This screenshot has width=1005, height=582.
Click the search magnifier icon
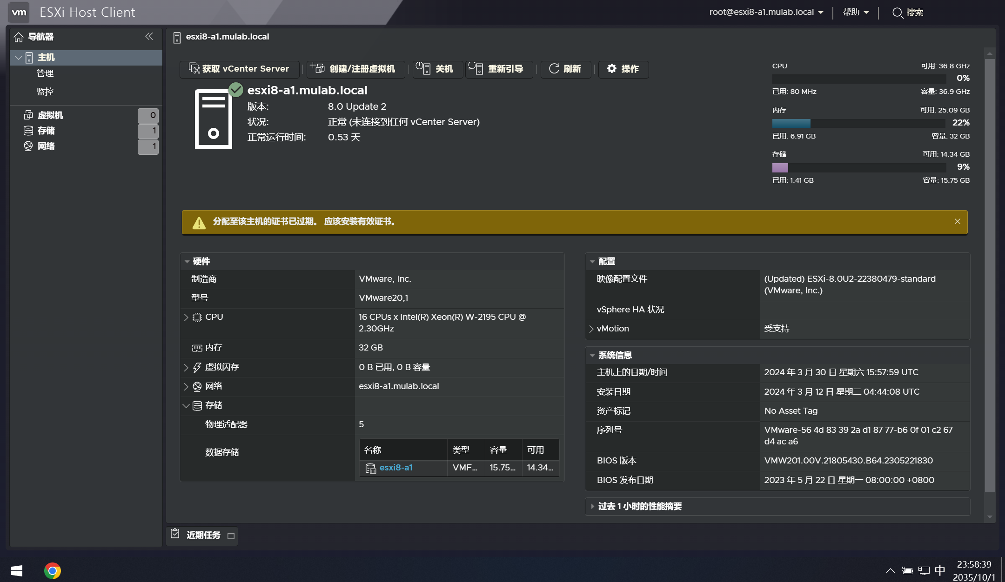click(898, 13)
